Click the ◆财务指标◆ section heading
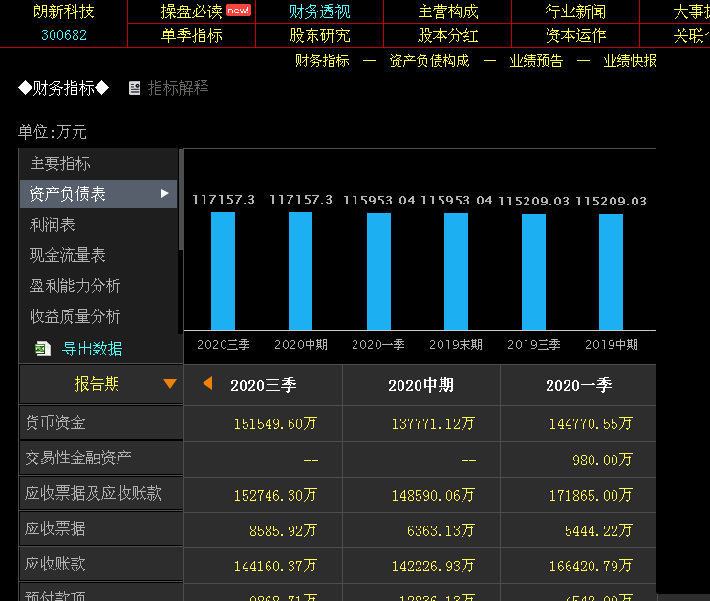 point(63,88)
